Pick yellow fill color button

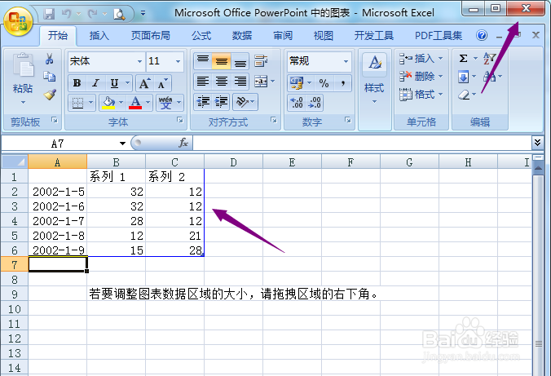(x=108, y=103)
